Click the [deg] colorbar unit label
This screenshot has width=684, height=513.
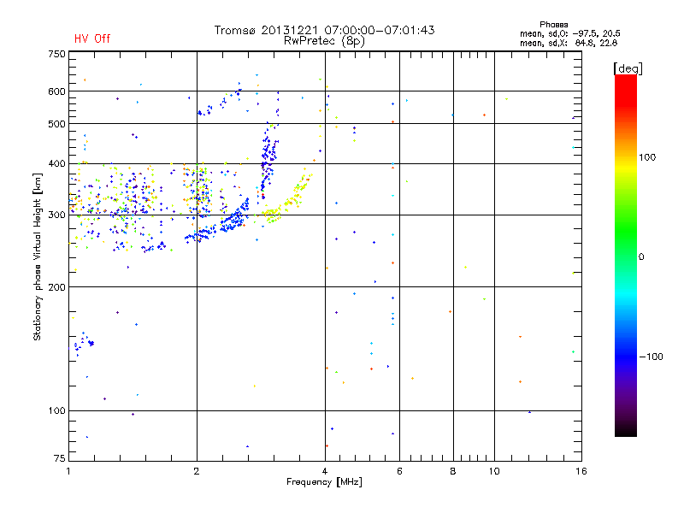click(628, 68)
